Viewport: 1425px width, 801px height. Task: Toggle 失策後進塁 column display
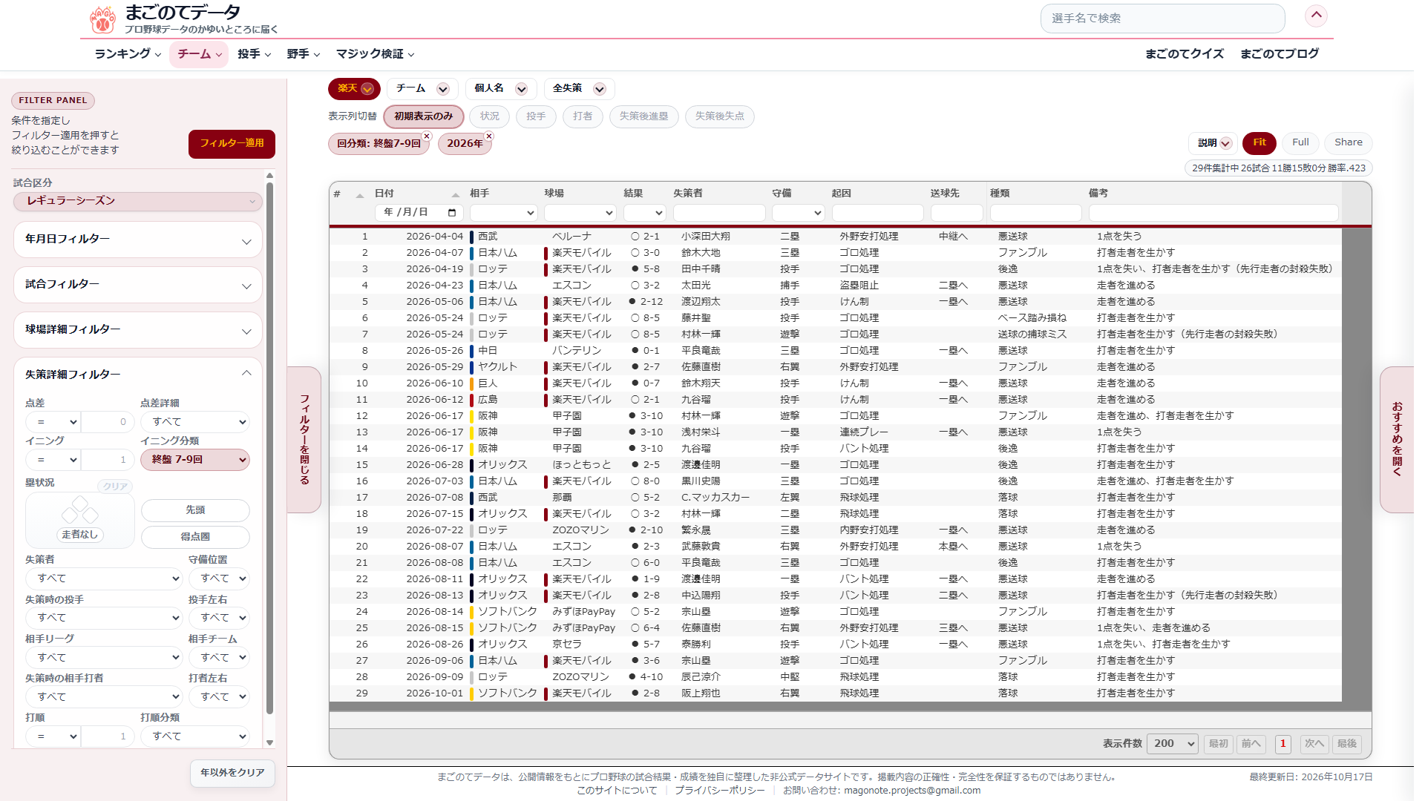(644, 116)
